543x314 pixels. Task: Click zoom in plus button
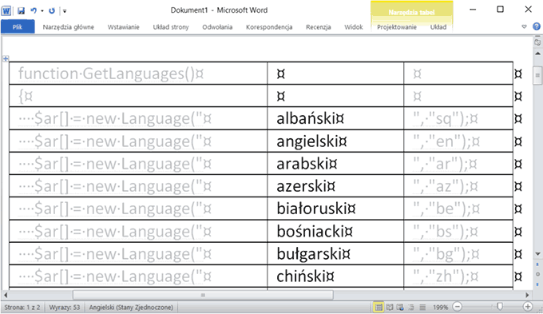tap(527, 307)
